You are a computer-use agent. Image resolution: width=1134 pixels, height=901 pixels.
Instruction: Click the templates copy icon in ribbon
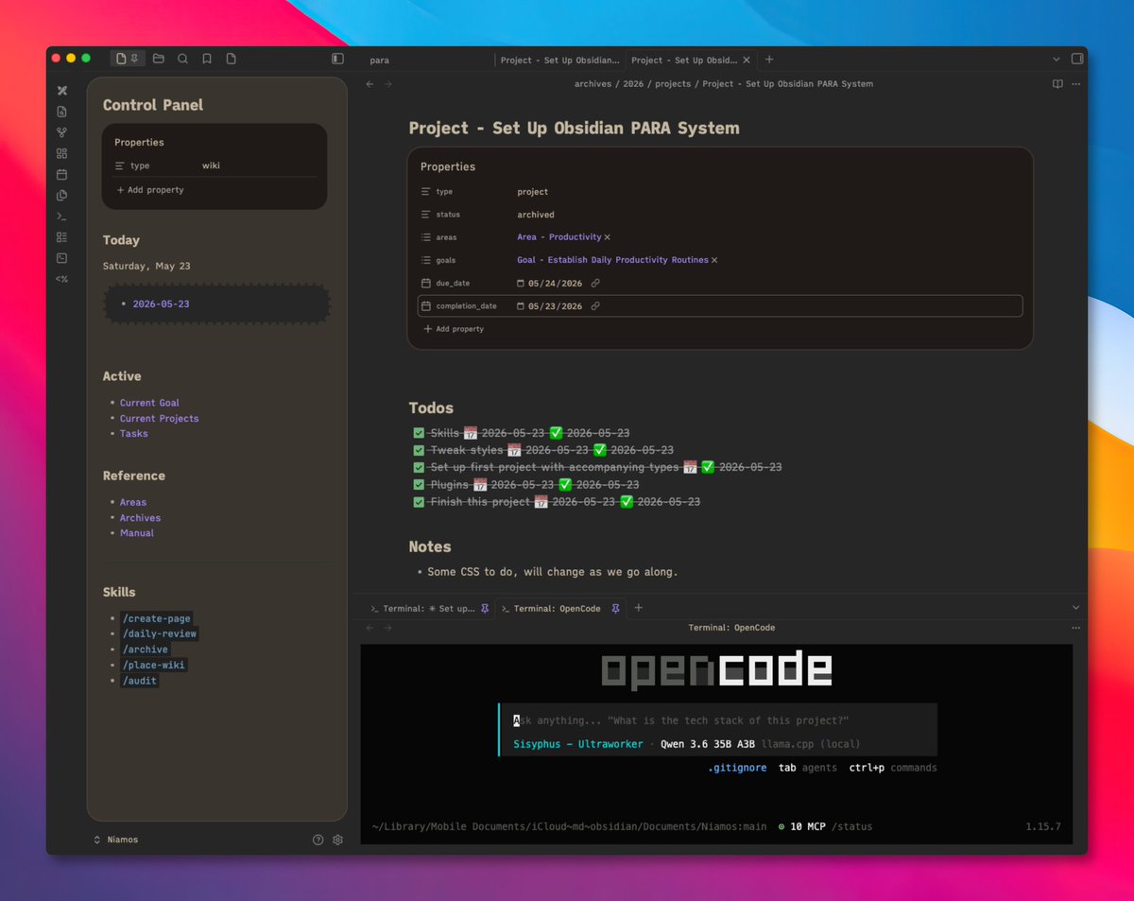(61, 196)
